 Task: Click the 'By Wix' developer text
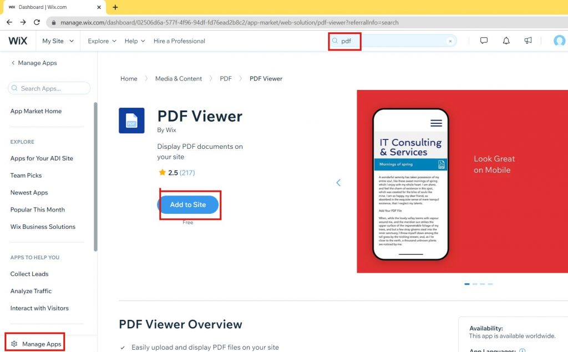[166, 130]
